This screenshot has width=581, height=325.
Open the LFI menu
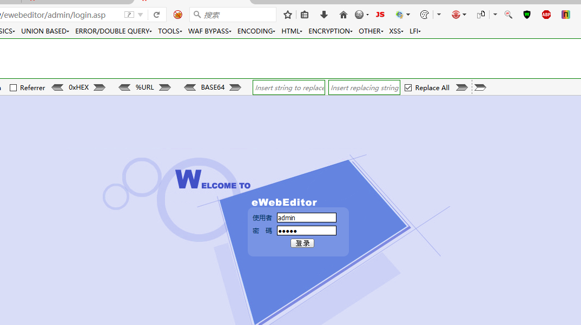[x=415, y=31]
